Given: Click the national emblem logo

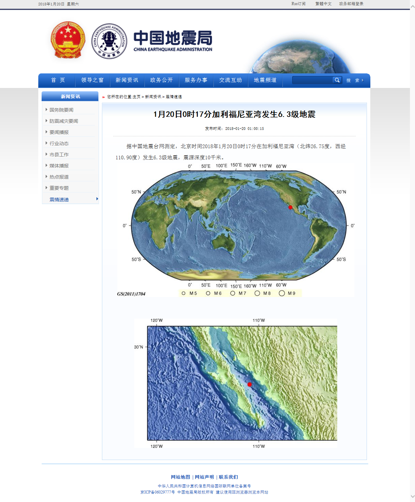Looking at the screenshot, I should coord(68,40).
